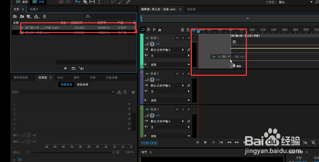
Task: Click the EQ bars icon above tracks
Action: (160, 30)
